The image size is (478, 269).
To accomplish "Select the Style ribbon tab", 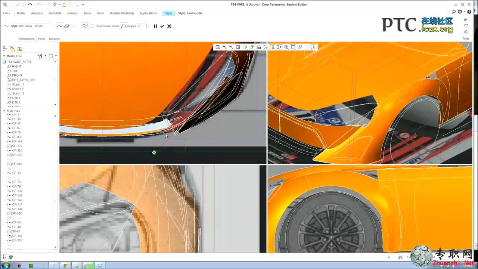I will pos(168,13).
